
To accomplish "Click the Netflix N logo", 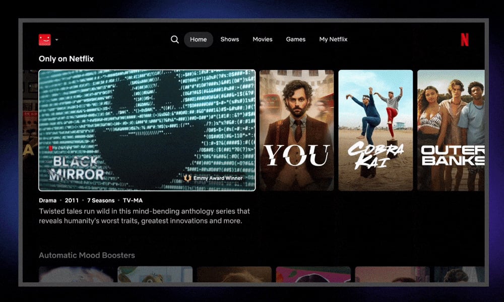I will pyautogui.click(x=465, y=40).
